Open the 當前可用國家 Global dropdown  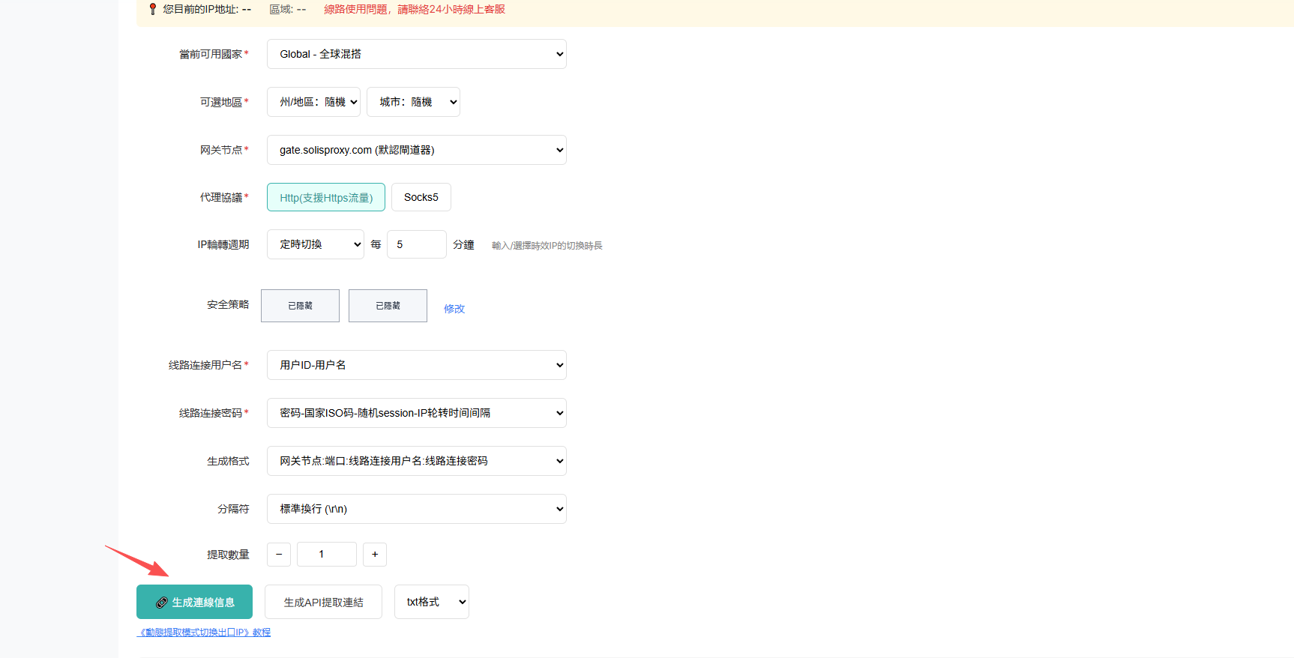(x=416, y=54)
